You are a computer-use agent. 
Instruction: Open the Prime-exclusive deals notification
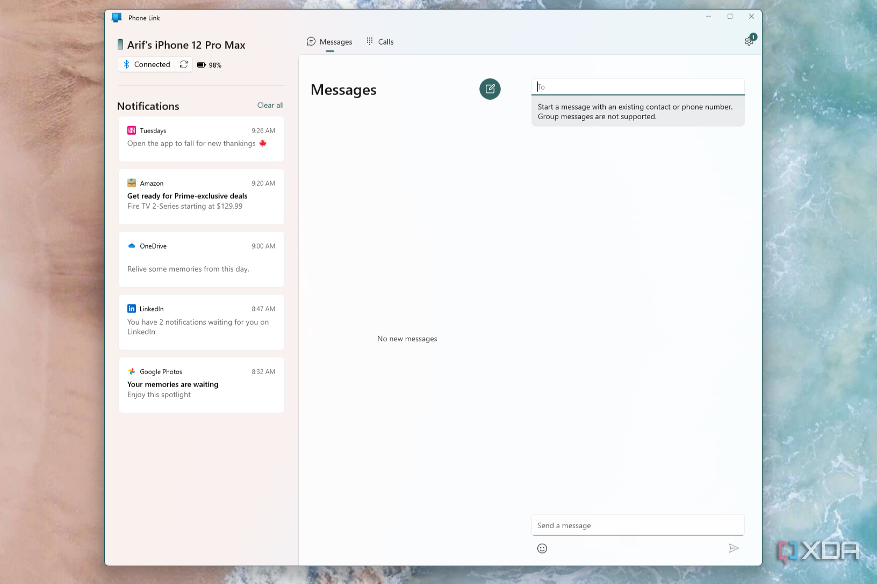(x=201, y=196)
